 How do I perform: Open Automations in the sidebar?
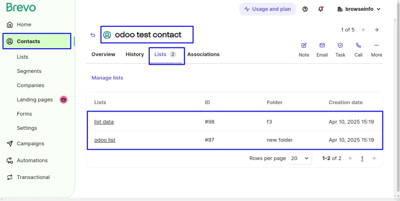[32, 161]
